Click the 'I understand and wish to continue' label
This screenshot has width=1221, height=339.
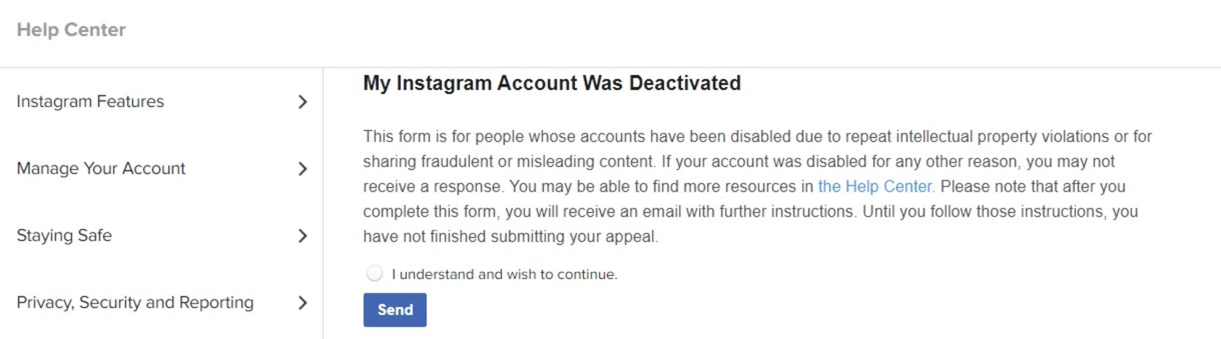click(x=504, y=274)
